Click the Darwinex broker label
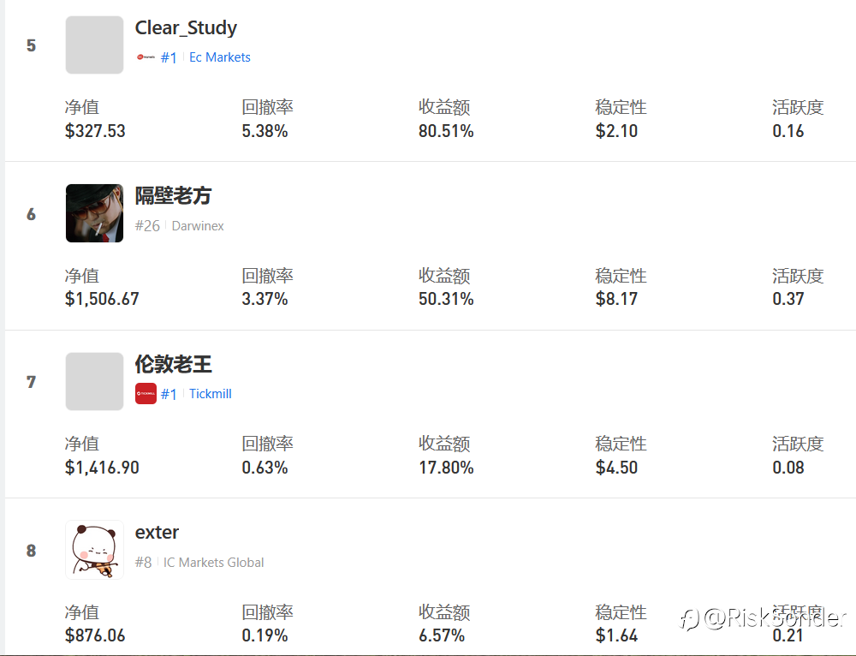This screenshot has height=656, width=856. coord(198,225)
